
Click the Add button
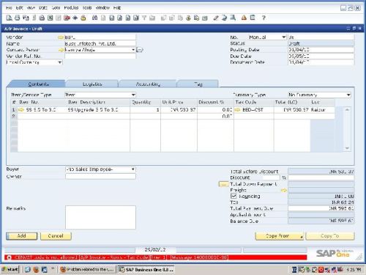click(22, 236)
